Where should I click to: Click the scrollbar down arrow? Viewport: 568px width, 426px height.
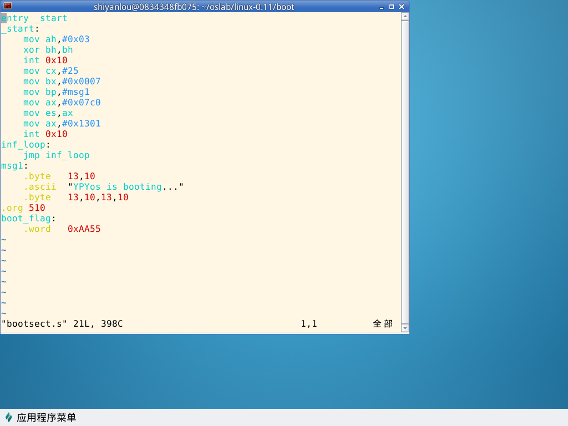click(404, 327)
